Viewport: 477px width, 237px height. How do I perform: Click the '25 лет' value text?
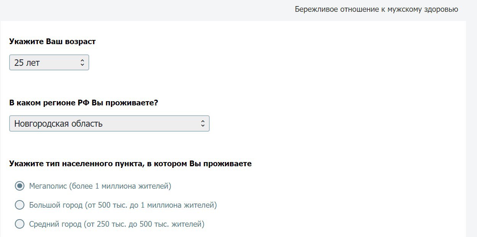click(27, 63)
